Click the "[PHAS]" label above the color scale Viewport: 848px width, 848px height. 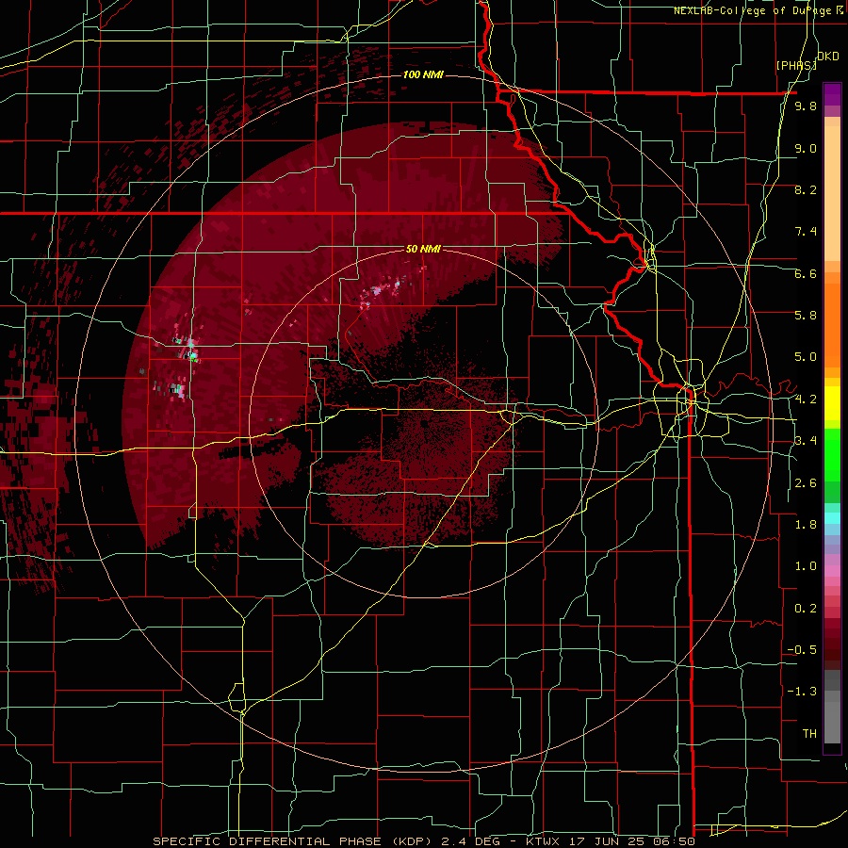tap(796, 65)
